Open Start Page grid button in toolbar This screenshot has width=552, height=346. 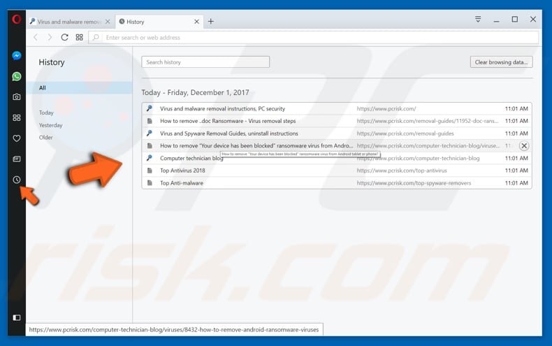tap(79, 37)
